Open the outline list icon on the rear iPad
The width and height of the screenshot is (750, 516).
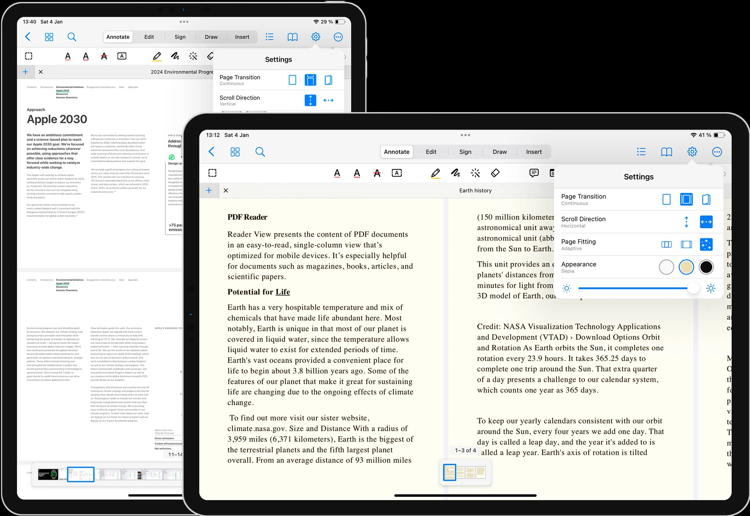(x=269, y=37)
